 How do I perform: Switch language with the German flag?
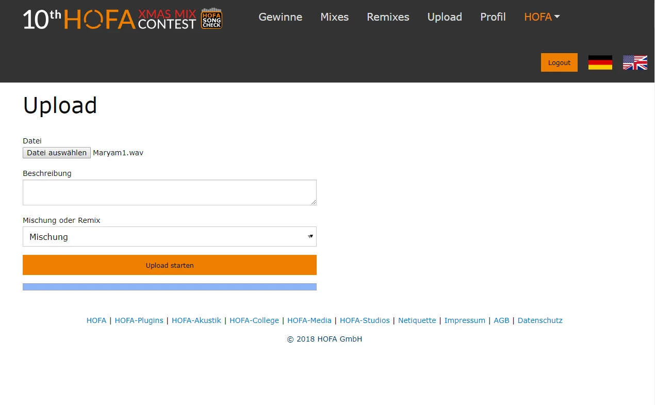click(600, 62)
